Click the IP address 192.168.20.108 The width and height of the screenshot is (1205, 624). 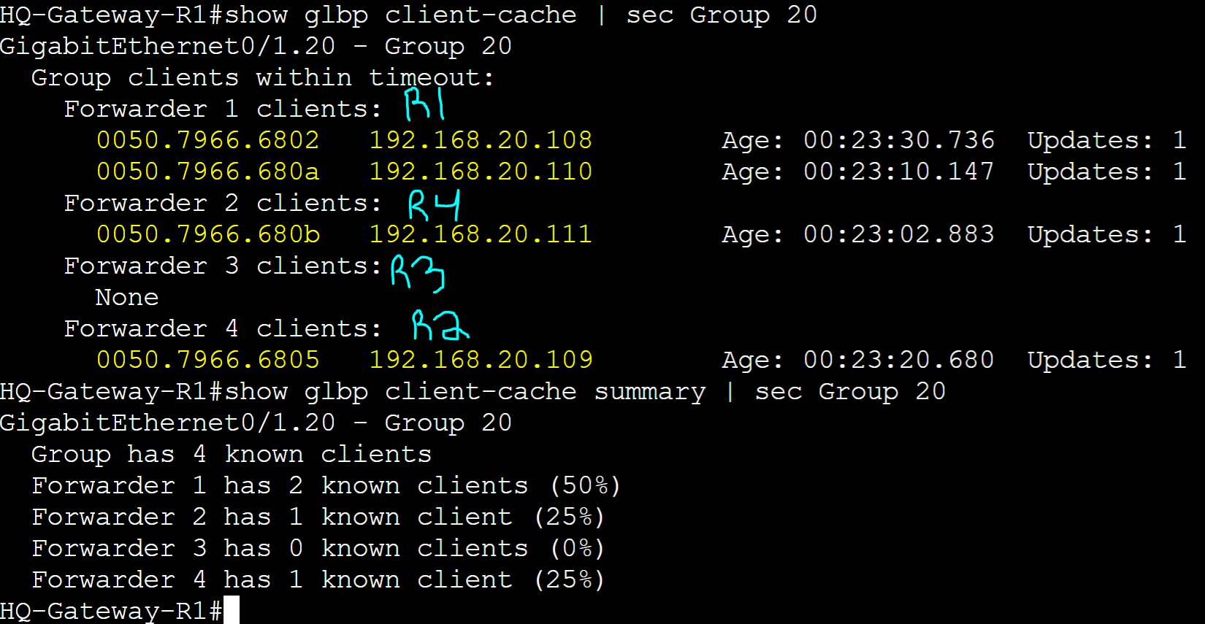pos(481,140)
